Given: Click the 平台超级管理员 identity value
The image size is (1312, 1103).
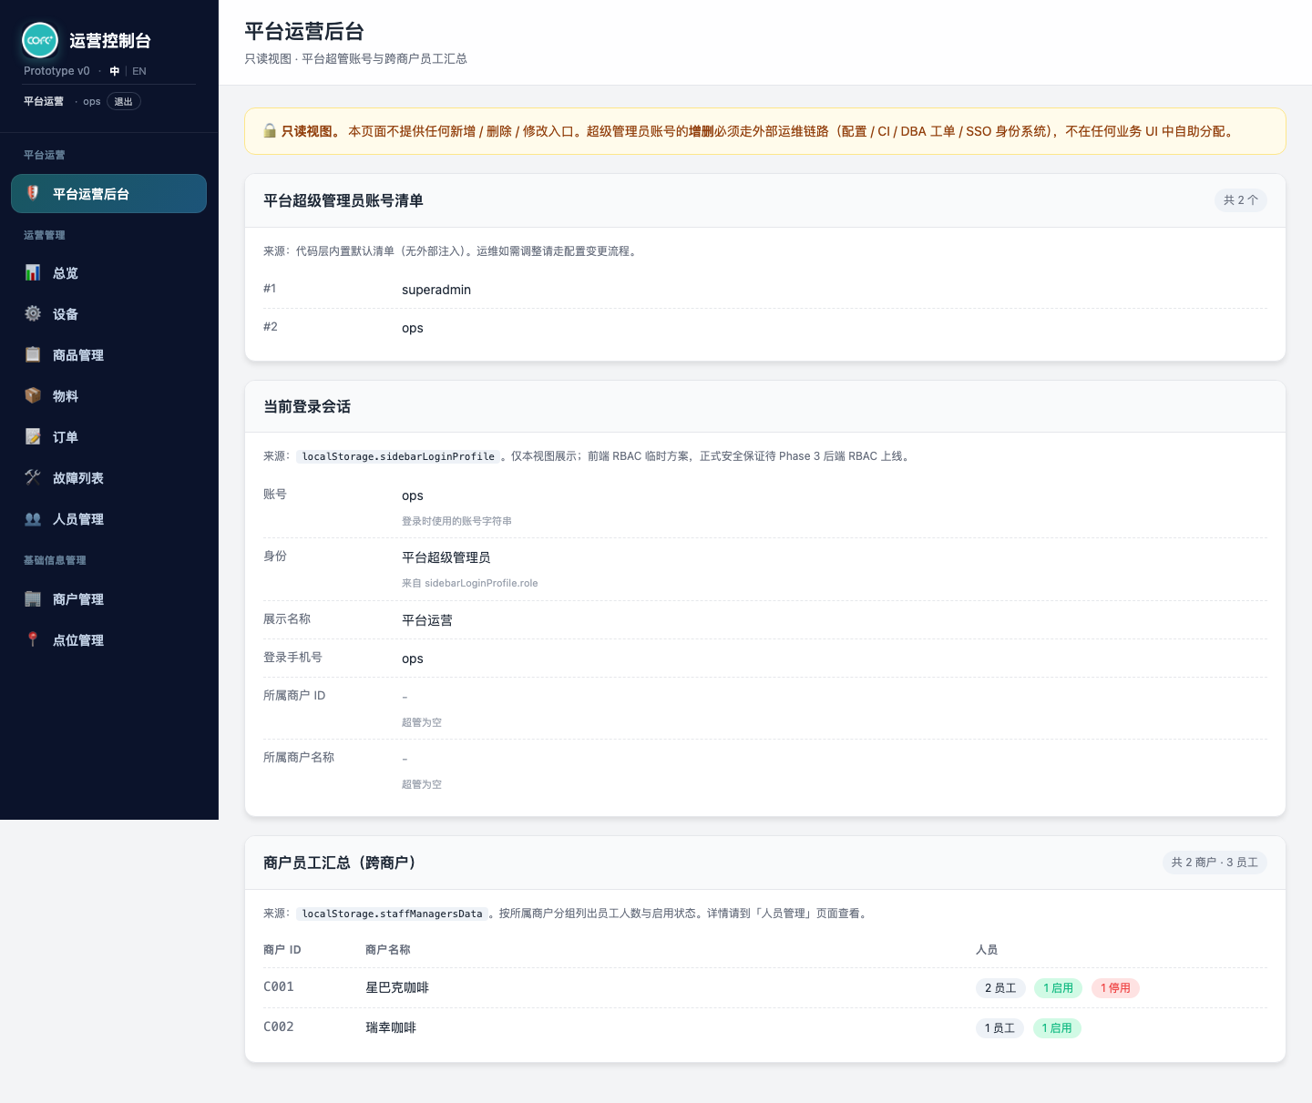Looking at the screenshot, I should click(x=446, y=557).
